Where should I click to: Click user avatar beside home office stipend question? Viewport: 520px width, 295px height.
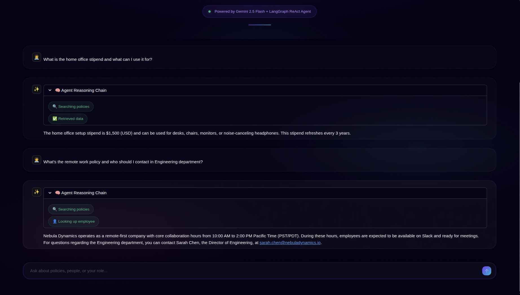click(37, 57)
